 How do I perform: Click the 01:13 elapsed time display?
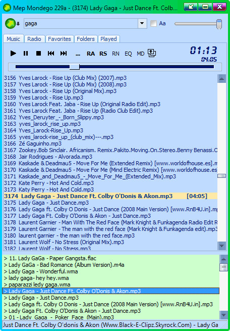click(x=203, y=51)
